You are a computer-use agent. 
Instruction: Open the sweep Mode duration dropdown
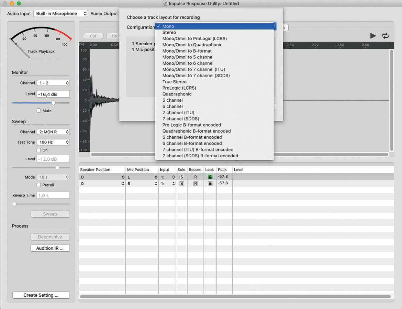[x=53, y=177]
